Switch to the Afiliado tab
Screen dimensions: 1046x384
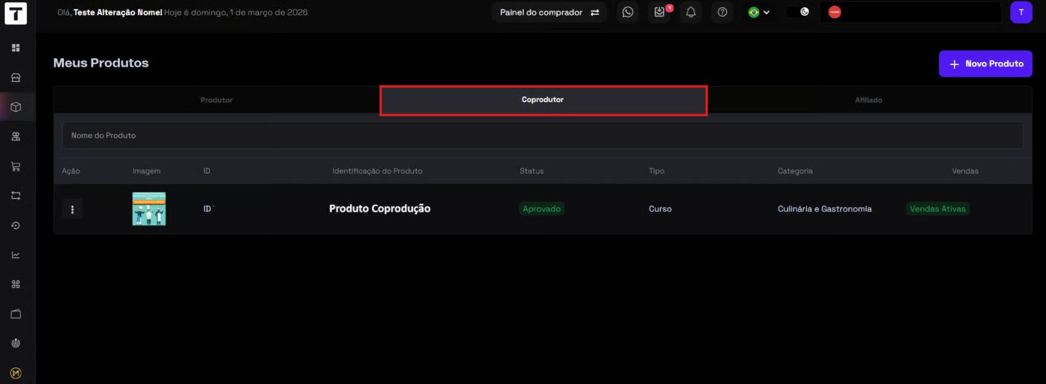click(868, 100)
